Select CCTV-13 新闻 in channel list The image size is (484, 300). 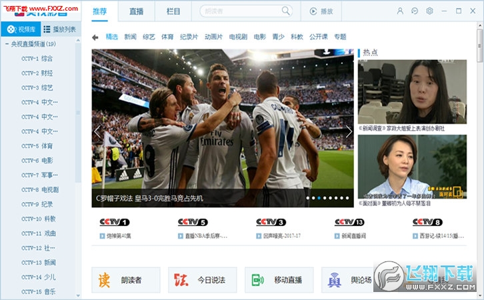click(39, 263)
